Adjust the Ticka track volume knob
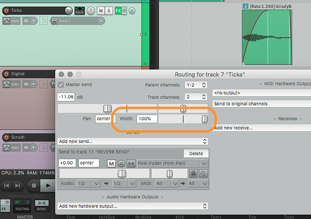The image size is (311, 219). tap(69, 11)
